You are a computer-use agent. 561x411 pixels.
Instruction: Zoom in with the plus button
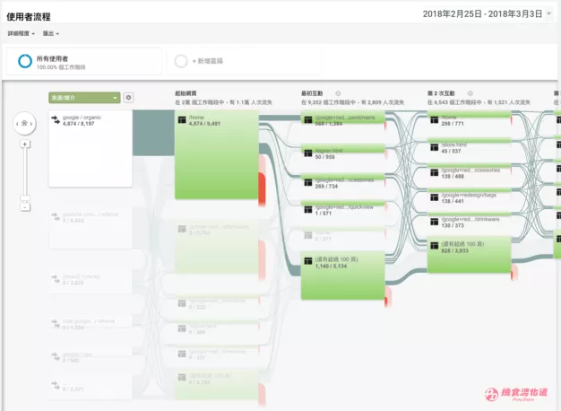pos(25,144)
